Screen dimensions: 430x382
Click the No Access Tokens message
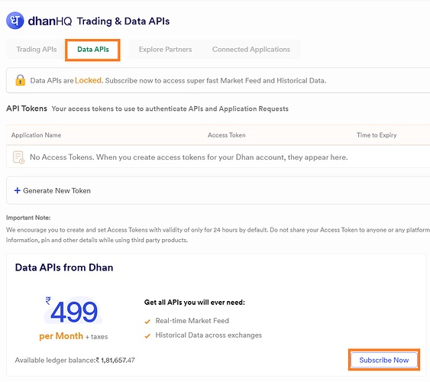pyautogui.click(x=189, y=157)
